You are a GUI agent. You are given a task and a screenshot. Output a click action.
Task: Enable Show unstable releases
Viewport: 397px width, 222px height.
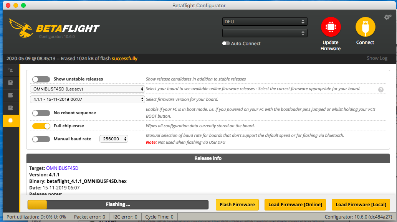click(x=41, y=79)
